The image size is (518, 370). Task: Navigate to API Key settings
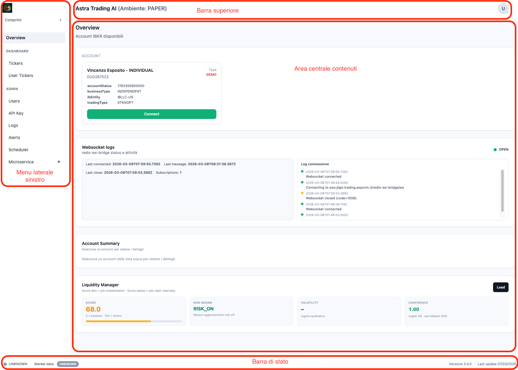click(16, 113)
